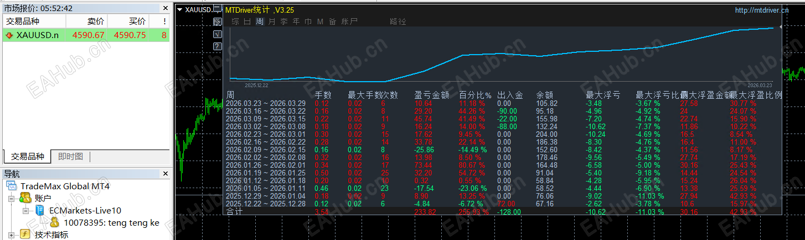805x240 pixels.
Task: Click the 交易品种 column header
Action: coord(34,22)
